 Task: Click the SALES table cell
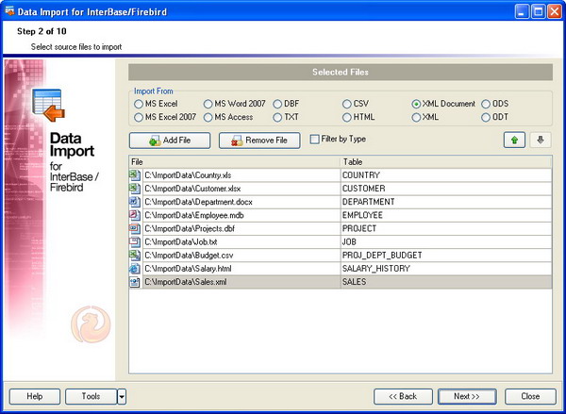[446, 282]
